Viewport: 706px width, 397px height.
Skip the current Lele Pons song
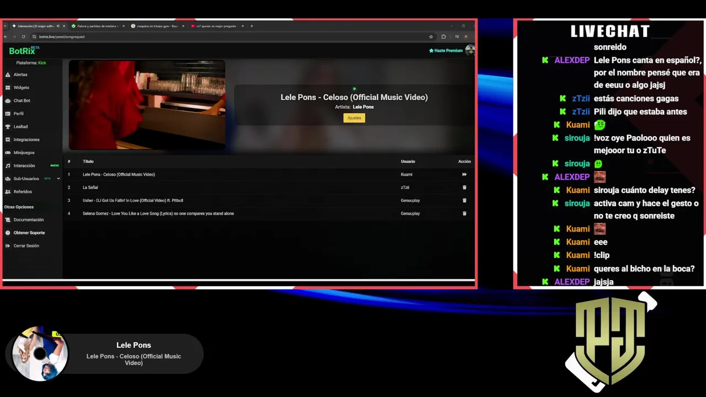click(x=464, y=174)
